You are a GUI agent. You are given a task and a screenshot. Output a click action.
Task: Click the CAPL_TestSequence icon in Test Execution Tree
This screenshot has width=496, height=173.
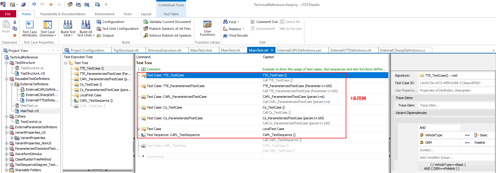pyautogui.click(x=76, y=101)
